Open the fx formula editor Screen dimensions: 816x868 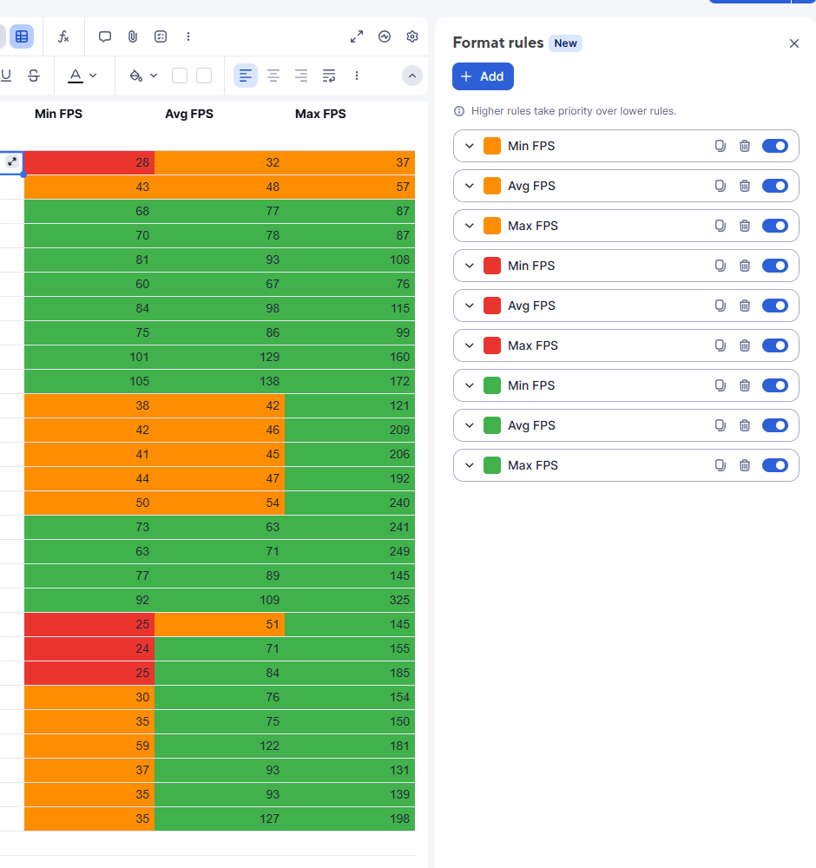coord(63,36)
